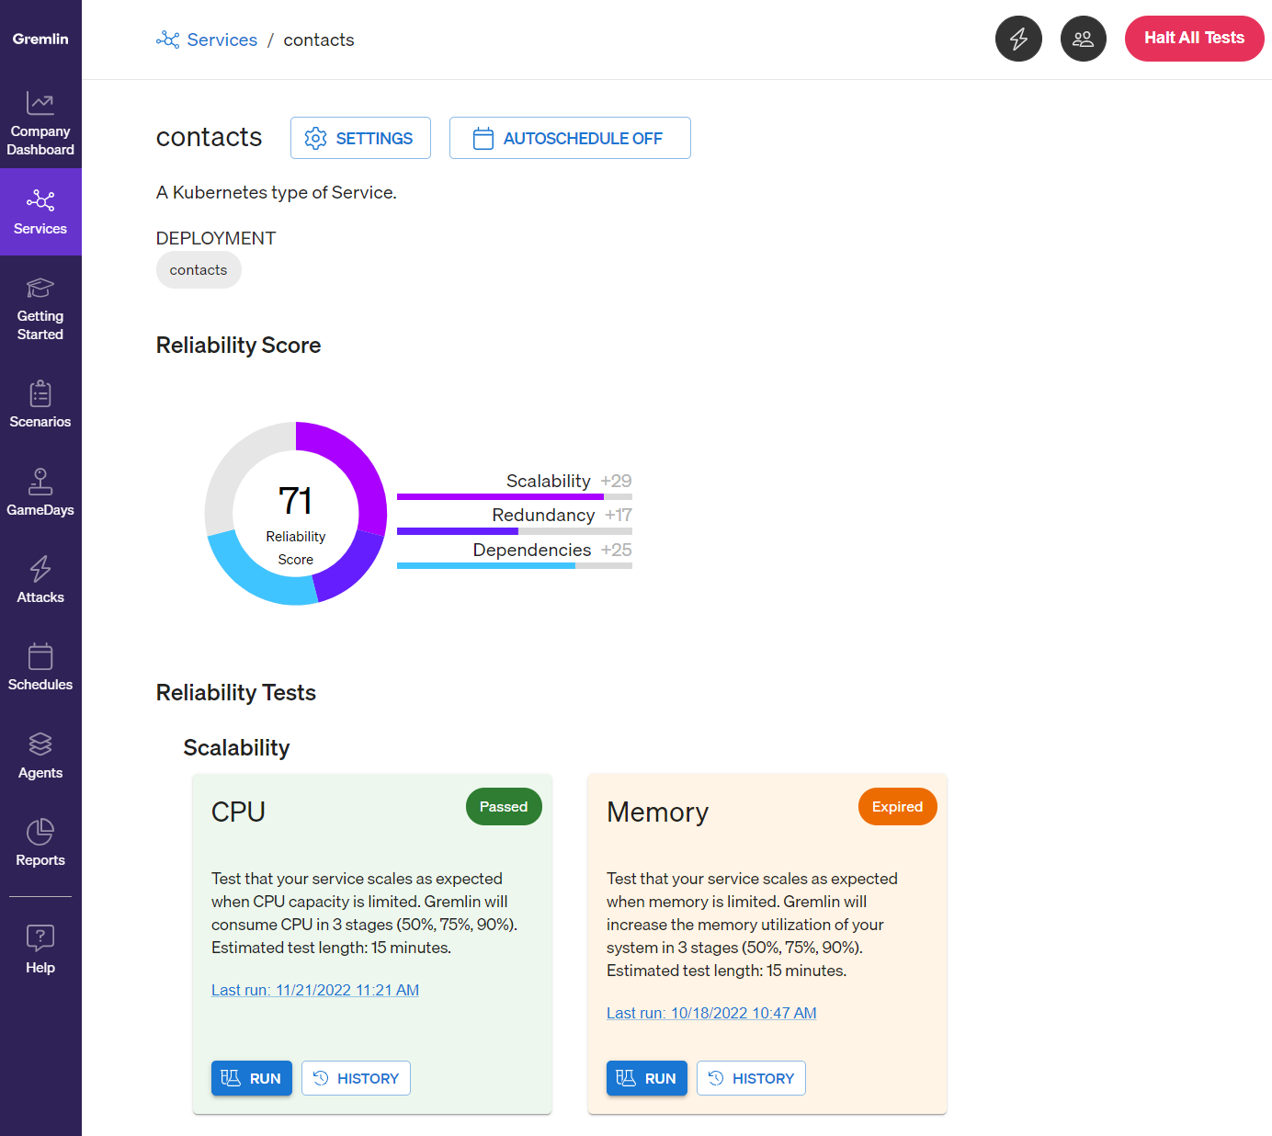Click the Dependencies score bar
This screenshot has width=1272, height=1136.
(515, 566)
